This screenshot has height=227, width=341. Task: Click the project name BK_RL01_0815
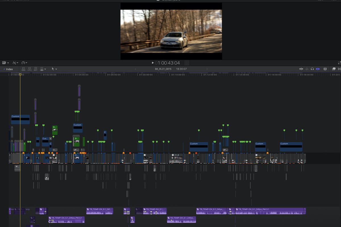[163, 69]
